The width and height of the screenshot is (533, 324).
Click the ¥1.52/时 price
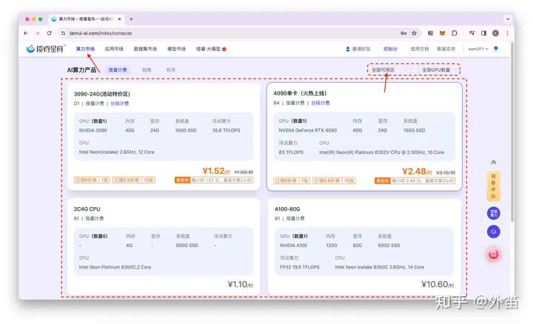(x=216, y=171)
